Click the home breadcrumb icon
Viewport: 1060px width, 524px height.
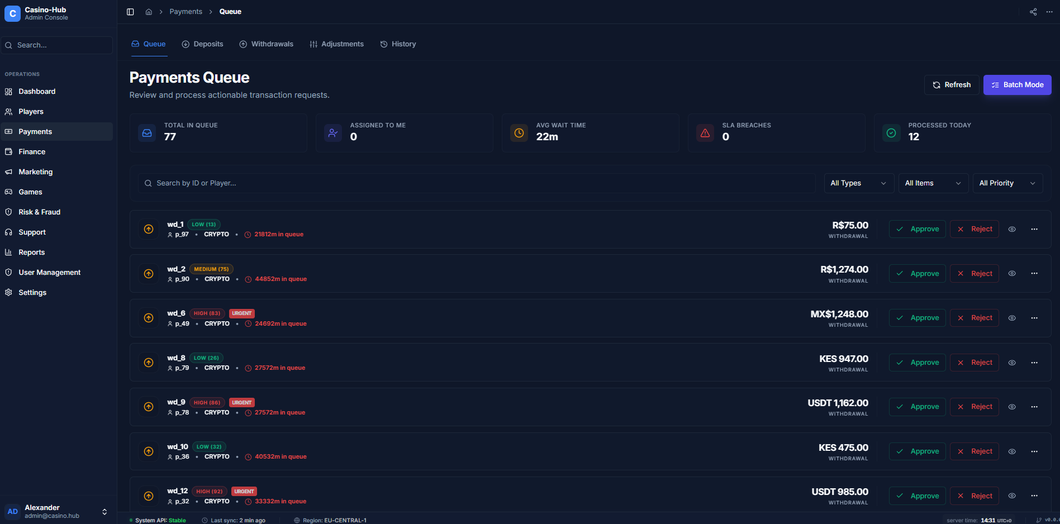click(x=149, y=12)
